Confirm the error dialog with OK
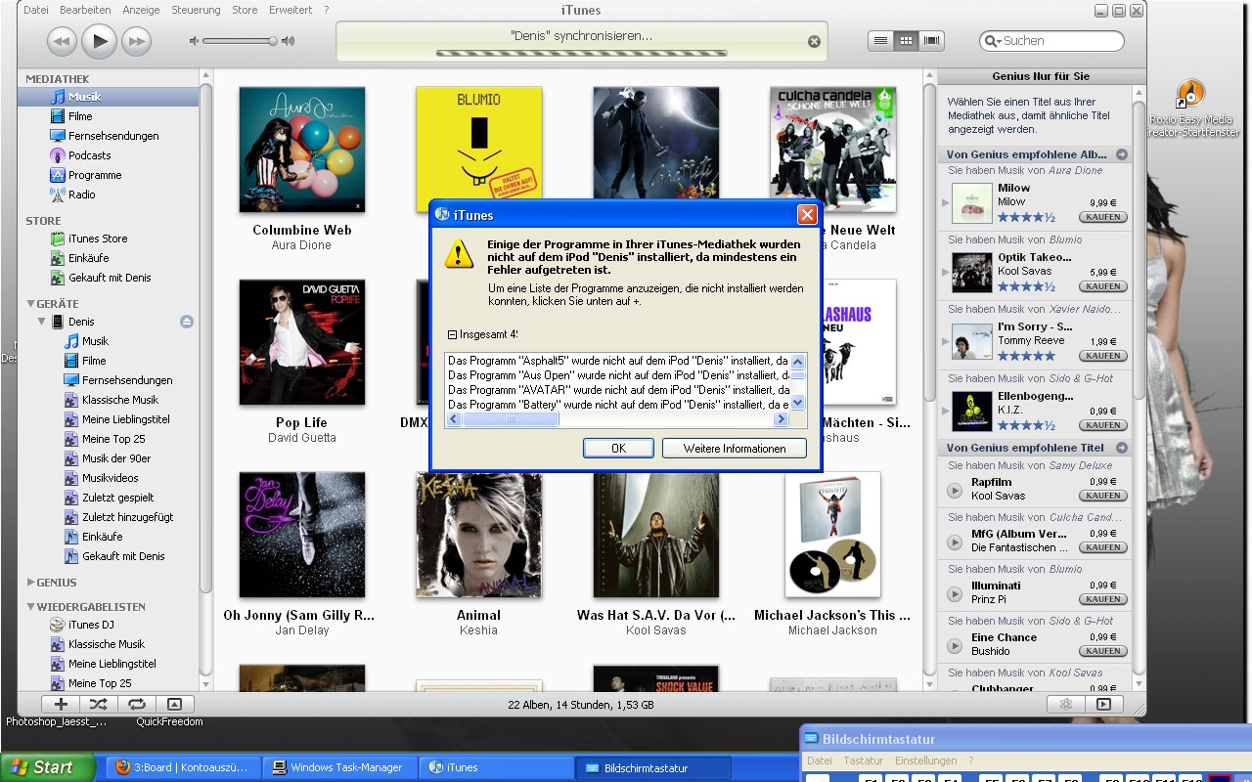This screenshot has height=782, width=1252. coord(618,448)
